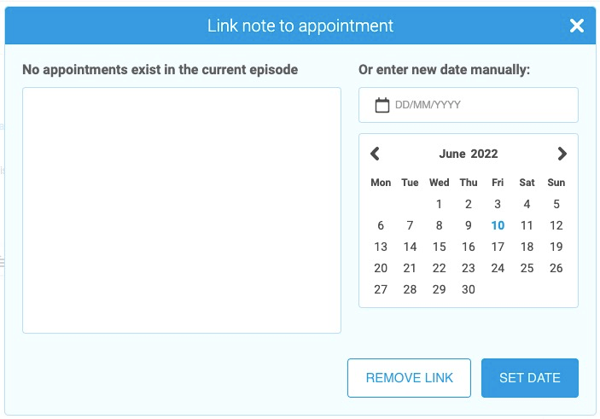This screenshot has width=600, height=419.
Task: Go to next month in calendar
Action: 562,154
